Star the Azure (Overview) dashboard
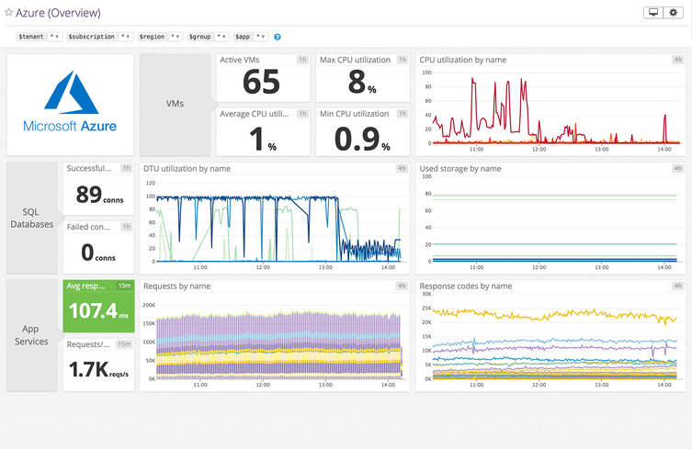Image resolution: width=692 pixels, height=449 pixels. pyautogui.click(x=8, y=12)
